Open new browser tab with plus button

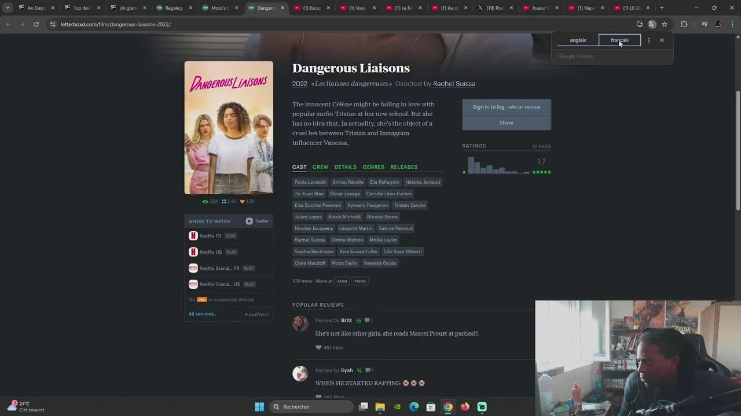pyautogui.click(x=662, y=8)
